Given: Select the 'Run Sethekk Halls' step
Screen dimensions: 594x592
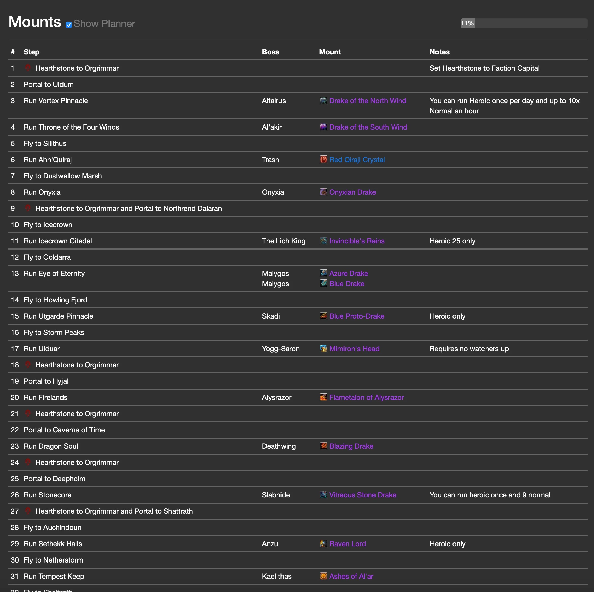Looking at the screenshot, I should click(53, 544).
